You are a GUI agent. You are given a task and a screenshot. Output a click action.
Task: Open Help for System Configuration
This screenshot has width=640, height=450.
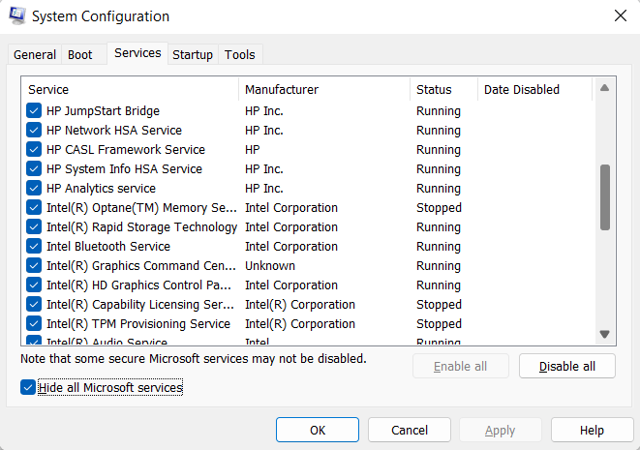click(592, 430)
